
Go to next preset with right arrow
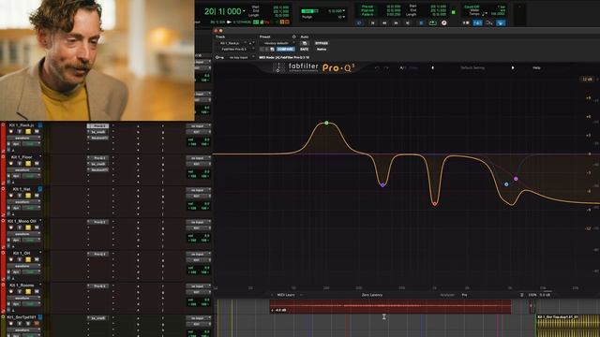tap(513, 67)
